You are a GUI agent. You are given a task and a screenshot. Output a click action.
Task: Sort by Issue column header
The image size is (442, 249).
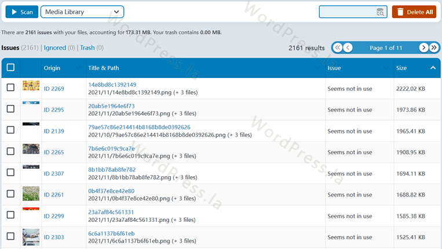point(334,68)
